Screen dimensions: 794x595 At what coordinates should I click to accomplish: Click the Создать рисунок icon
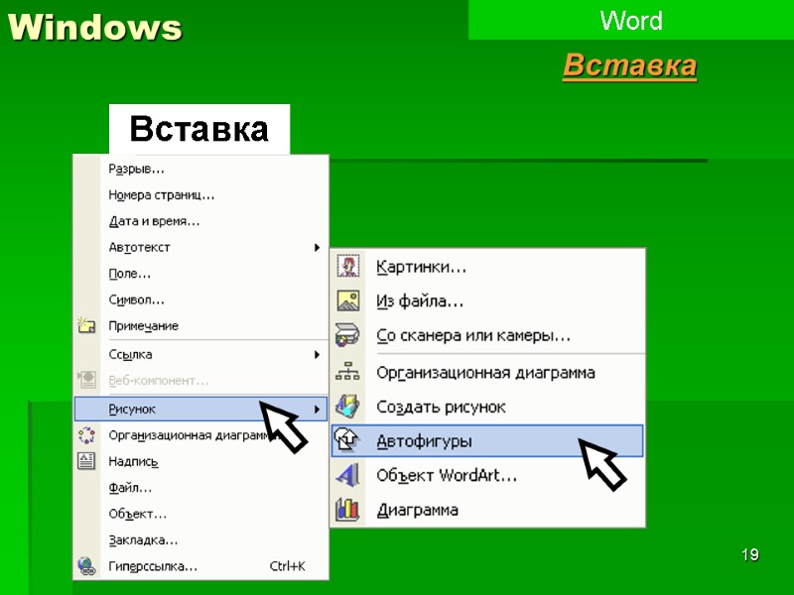pos(347,407)
